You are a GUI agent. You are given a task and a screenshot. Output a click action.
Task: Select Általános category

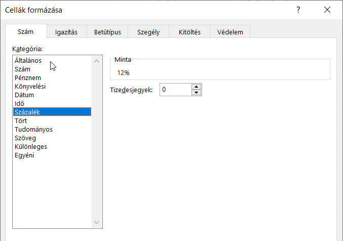pyautogui.click(x=28, y=60)
